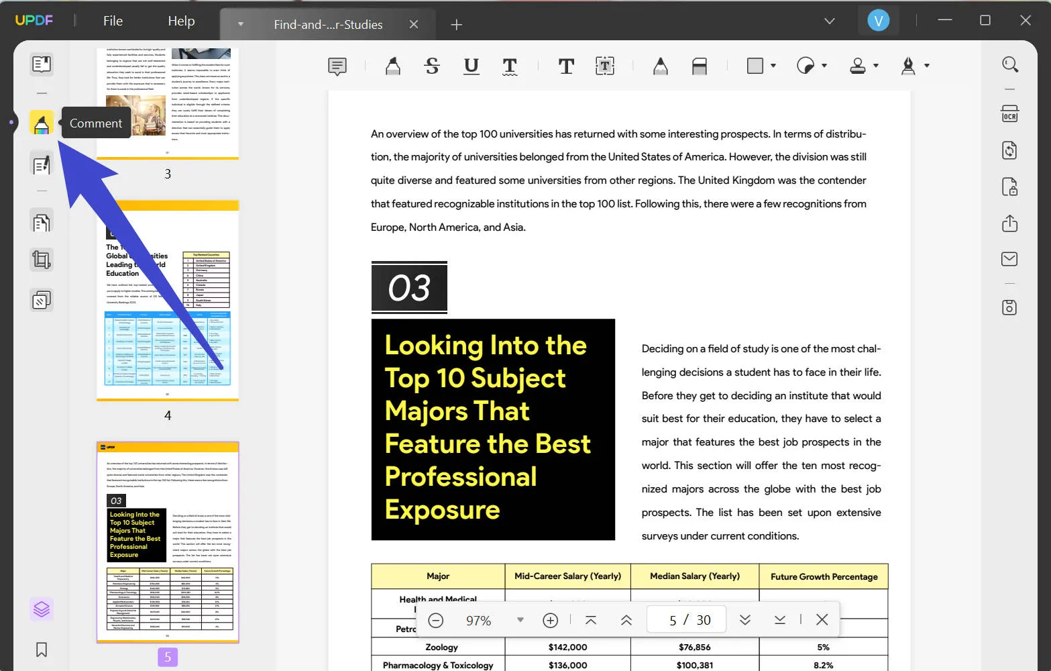Select the Eraser tool

tap(700, 66)
